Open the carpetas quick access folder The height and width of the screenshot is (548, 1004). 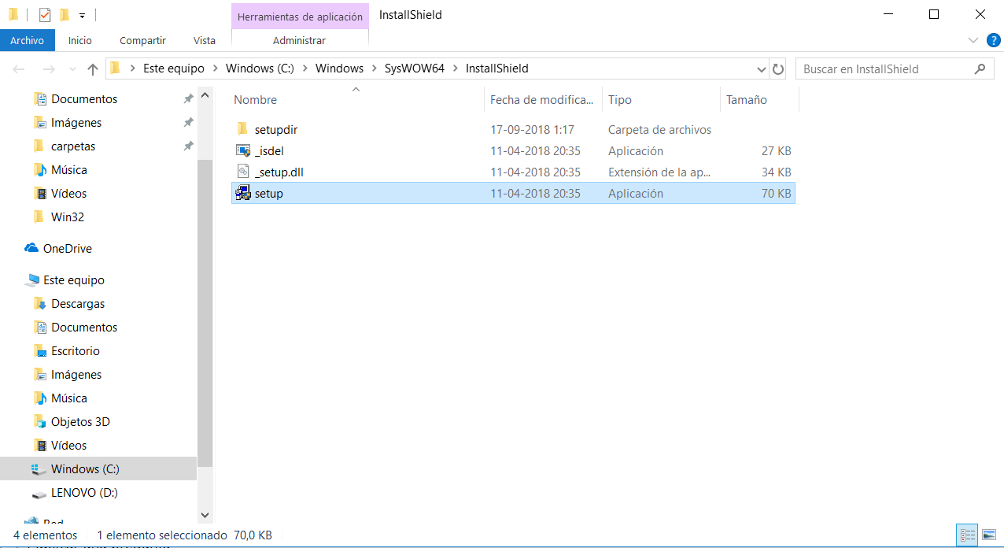click(73, 146)
